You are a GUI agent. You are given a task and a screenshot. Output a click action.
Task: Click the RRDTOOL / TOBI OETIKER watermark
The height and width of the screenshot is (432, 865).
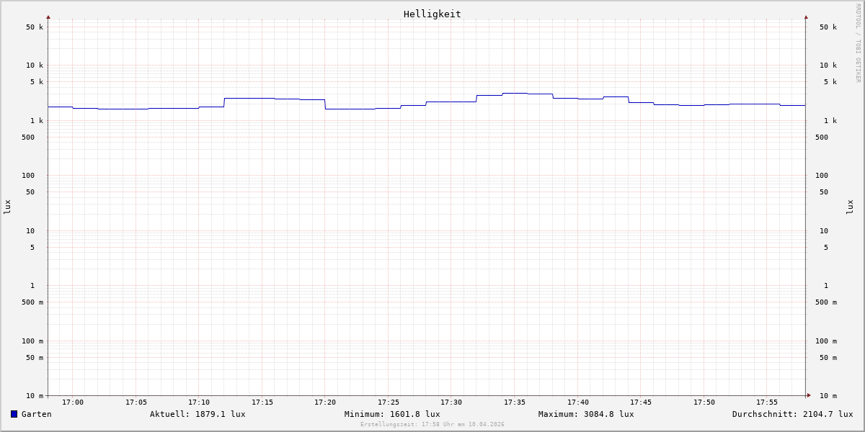coord(858,43)
